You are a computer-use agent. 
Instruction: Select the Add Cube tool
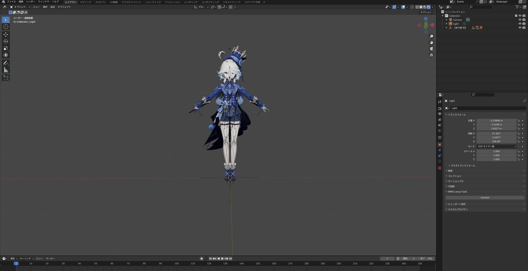pyautogui.click(x=6, y=78)
